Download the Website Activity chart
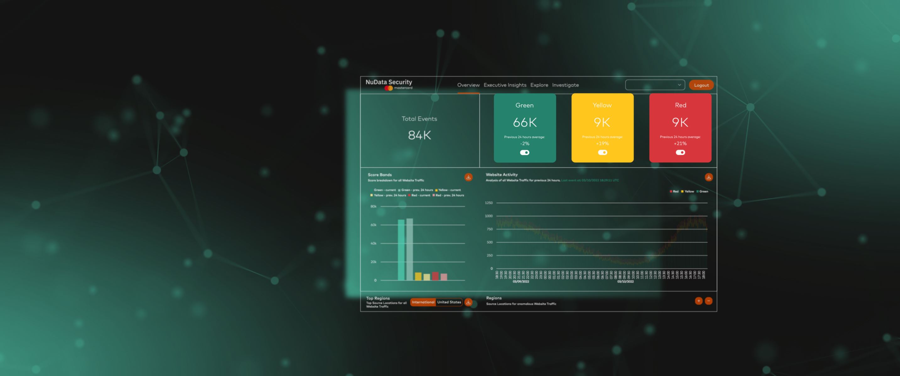Screen dimensions: 900x376 pyautogui.click(x=709, y=177)
